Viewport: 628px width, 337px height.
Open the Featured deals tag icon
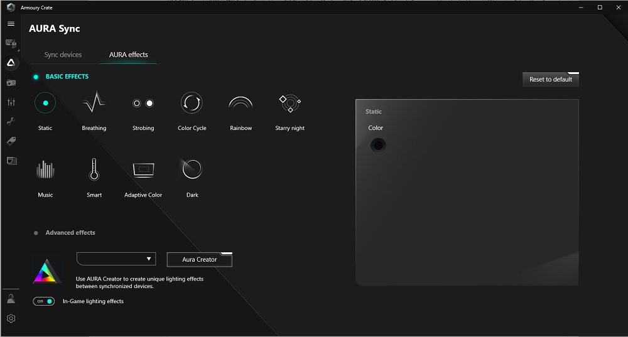point(11,141)
